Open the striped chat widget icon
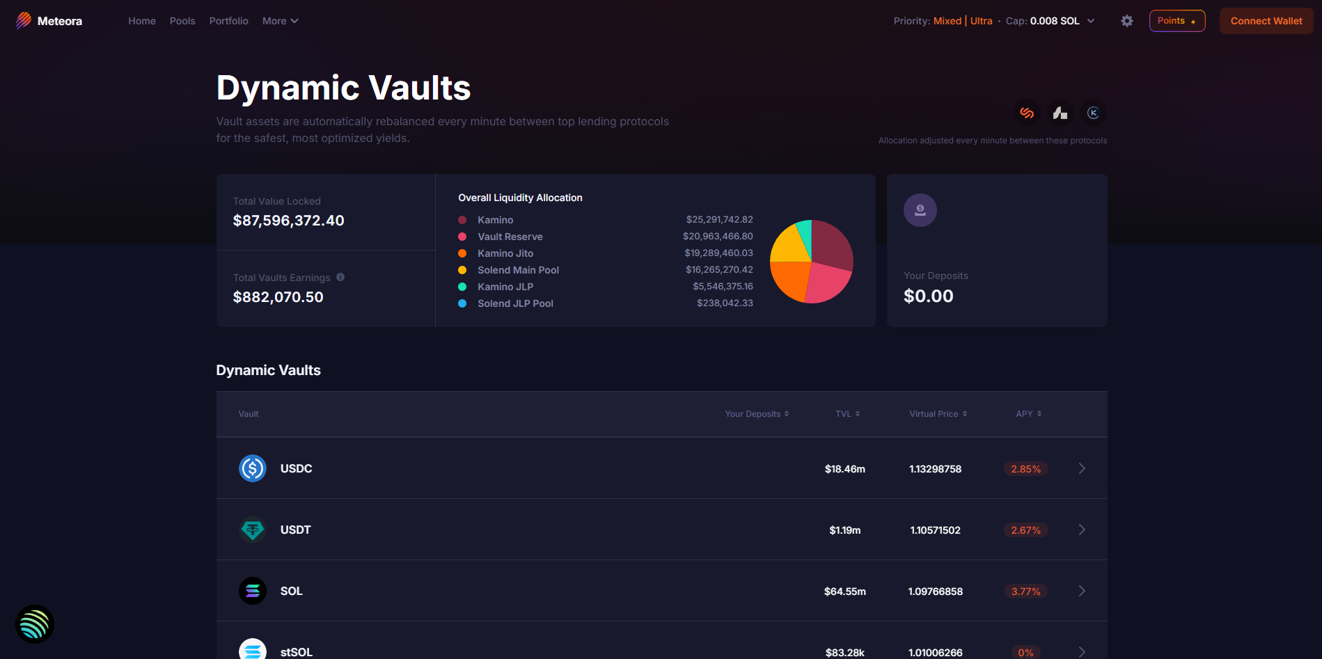 coord(35,624)
